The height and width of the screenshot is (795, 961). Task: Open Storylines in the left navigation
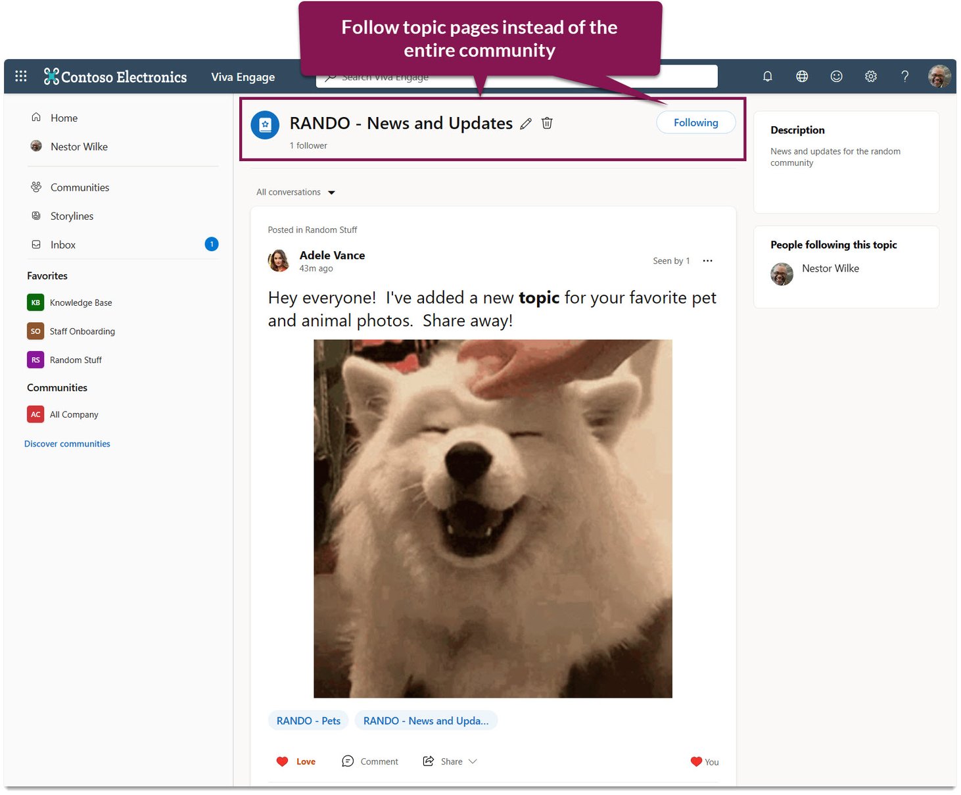tap(72, 216)
